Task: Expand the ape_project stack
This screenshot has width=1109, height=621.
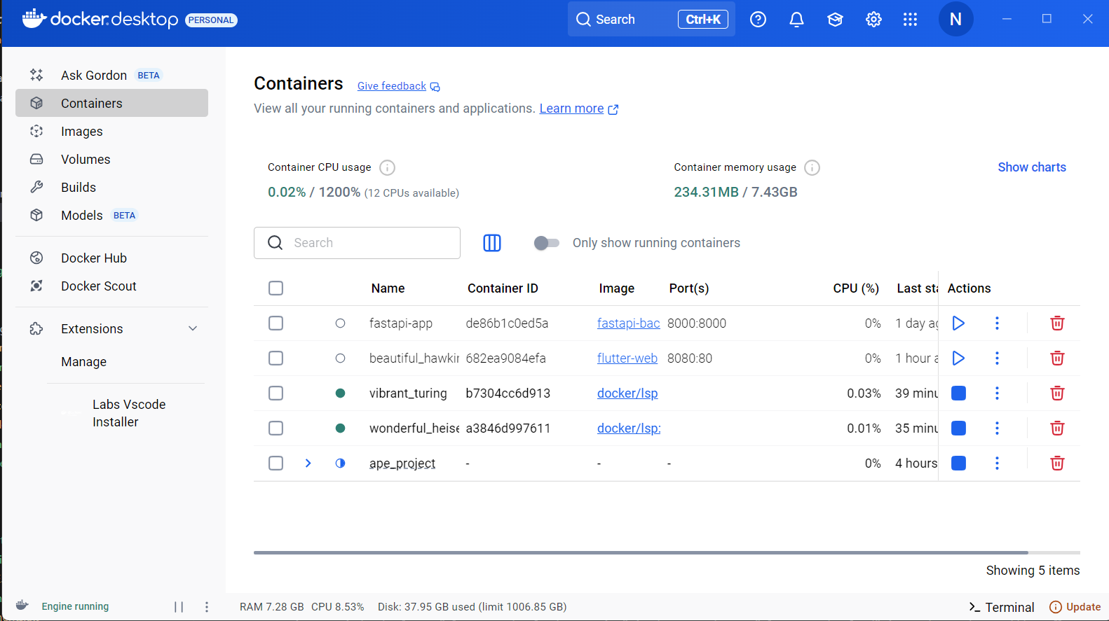Action: click(308, 463)
